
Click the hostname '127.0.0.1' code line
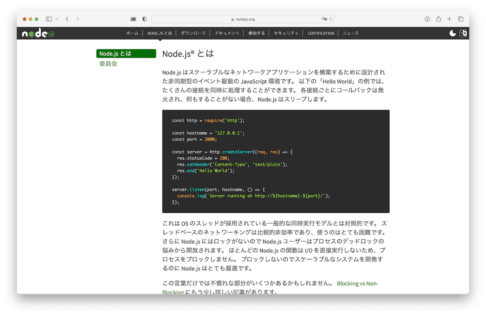208,133
